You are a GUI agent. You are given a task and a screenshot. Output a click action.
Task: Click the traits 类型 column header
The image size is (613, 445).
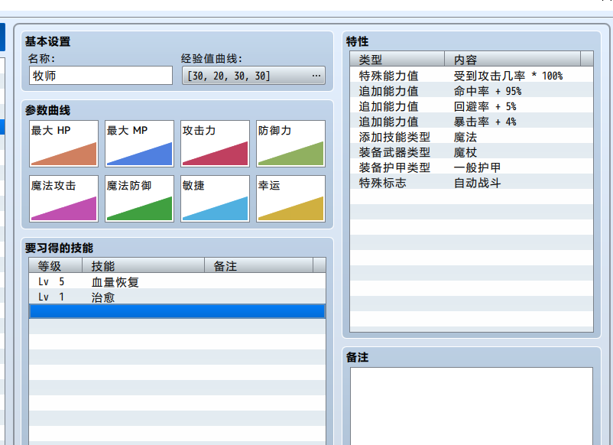(x=397, y=59)
